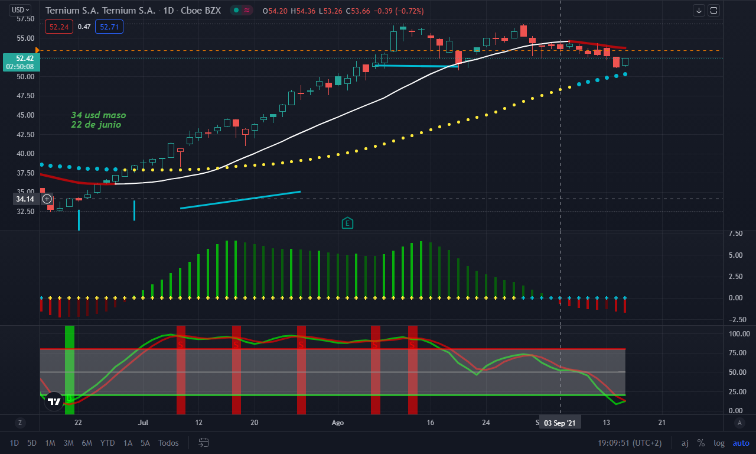Toggle log scale mode
Viewport: 756px width, 454px height.
(719, 443)
